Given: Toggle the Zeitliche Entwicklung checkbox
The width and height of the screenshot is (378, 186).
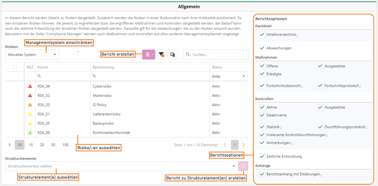Looking at the screenshot, I should 262,156.
